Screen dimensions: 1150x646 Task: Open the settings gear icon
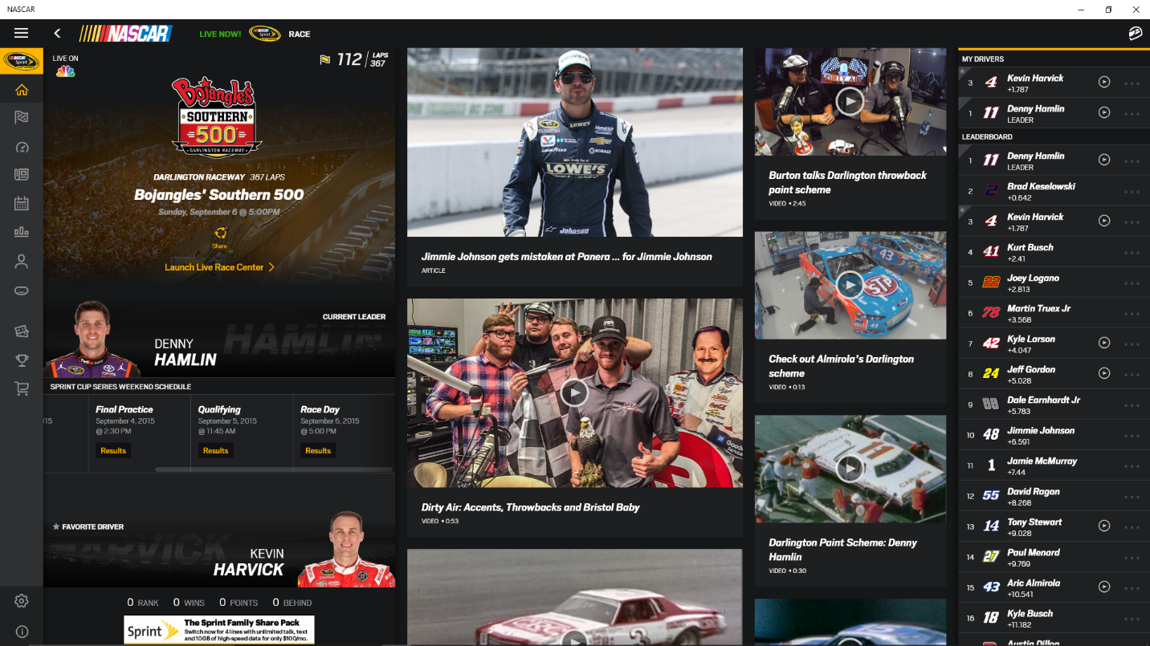22,601
